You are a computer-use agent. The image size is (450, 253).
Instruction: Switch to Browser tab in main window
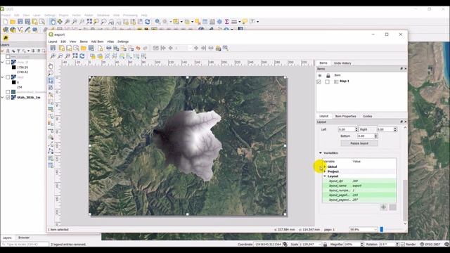point(24,238)
